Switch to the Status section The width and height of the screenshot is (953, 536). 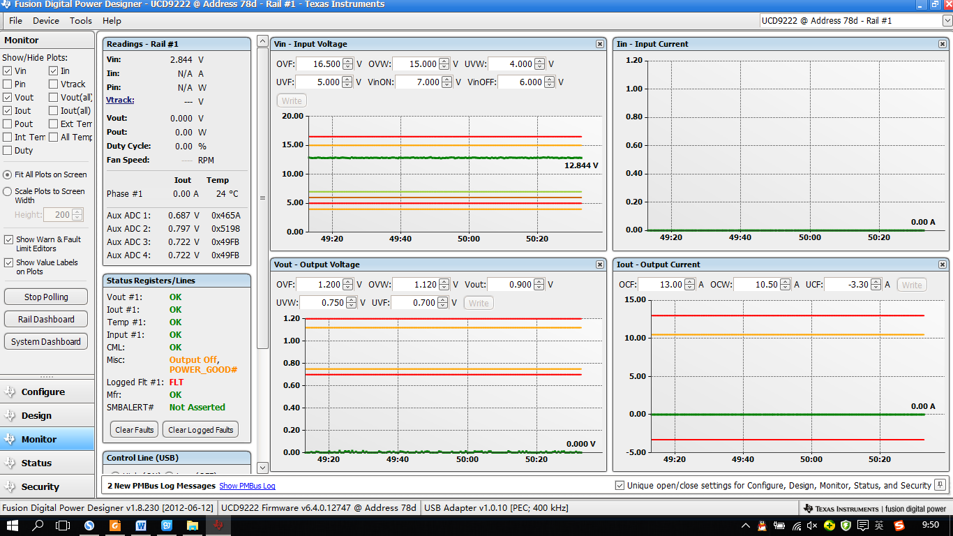(x=47, y=463)
